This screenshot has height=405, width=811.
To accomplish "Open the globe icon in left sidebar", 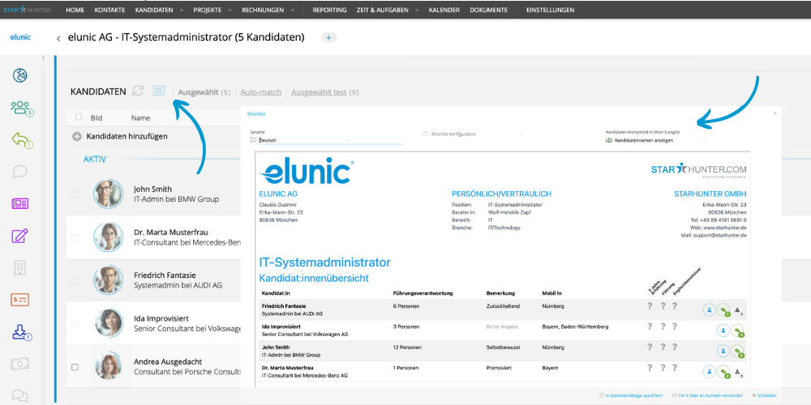I will point(19,75).
